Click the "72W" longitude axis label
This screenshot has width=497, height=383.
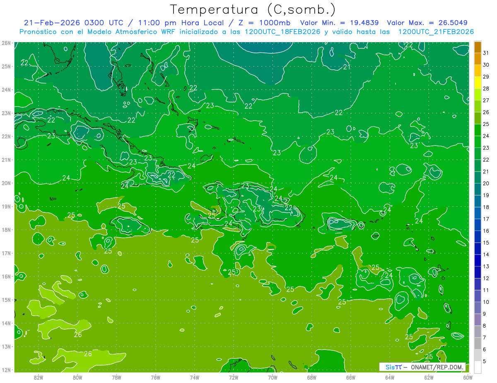[x=234, y=377]
